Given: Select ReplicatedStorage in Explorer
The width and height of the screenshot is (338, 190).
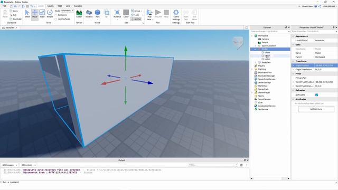Looking at the screenshot, I should point(266,76).
